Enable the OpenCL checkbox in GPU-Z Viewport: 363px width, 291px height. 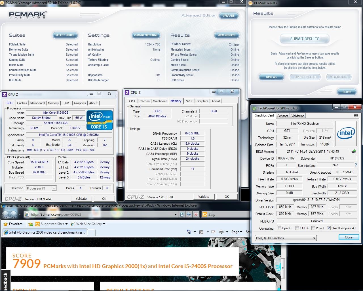tap(279, 228)
